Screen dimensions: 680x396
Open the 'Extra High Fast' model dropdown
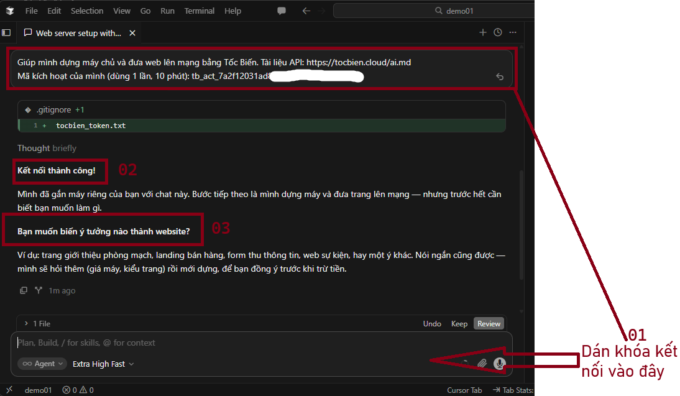(x=103, y=364)
